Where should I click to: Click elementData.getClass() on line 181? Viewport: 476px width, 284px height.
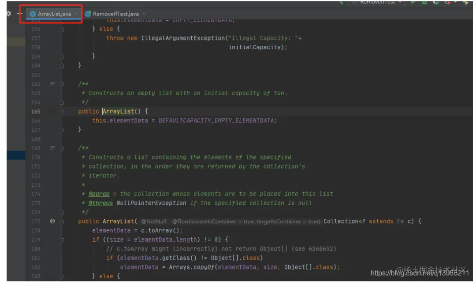159,258
